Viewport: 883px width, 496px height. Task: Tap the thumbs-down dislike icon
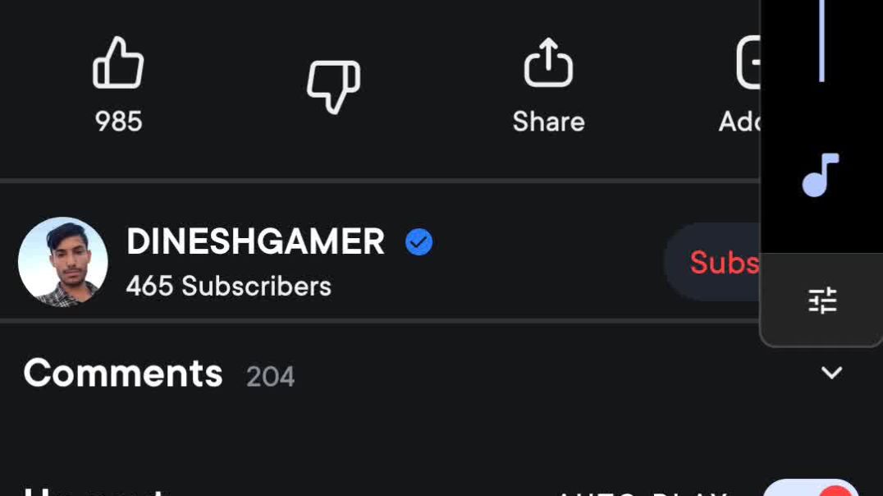tap(333, 85)
